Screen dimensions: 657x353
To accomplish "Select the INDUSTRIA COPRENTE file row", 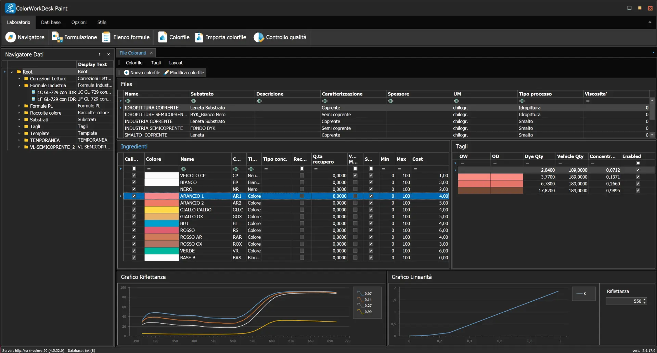I will coord(149,121).
